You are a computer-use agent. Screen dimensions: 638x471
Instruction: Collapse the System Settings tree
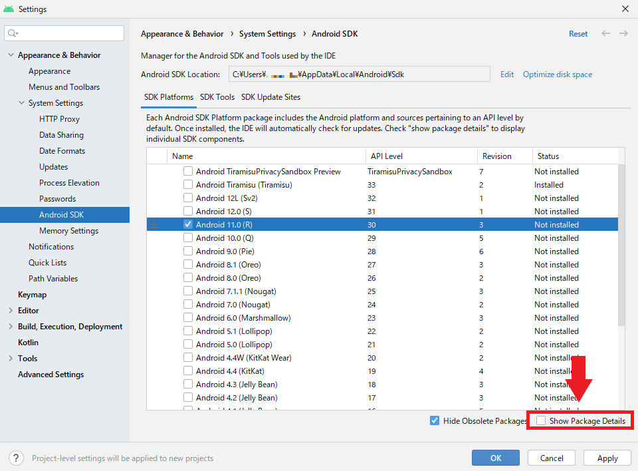(21, 102)
